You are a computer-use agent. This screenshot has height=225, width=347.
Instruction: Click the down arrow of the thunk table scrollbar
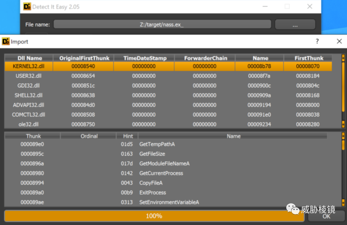tap(343, 202)
